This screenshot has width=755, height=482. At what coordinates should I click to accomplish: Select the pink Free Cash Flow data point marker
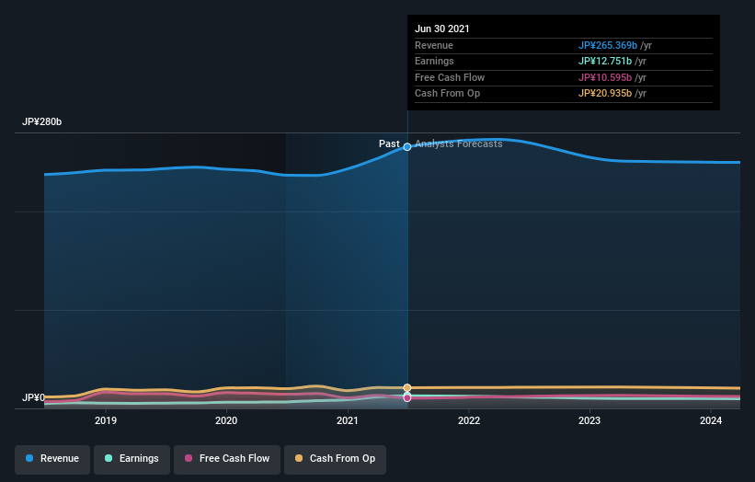click(x=407, y=398)
